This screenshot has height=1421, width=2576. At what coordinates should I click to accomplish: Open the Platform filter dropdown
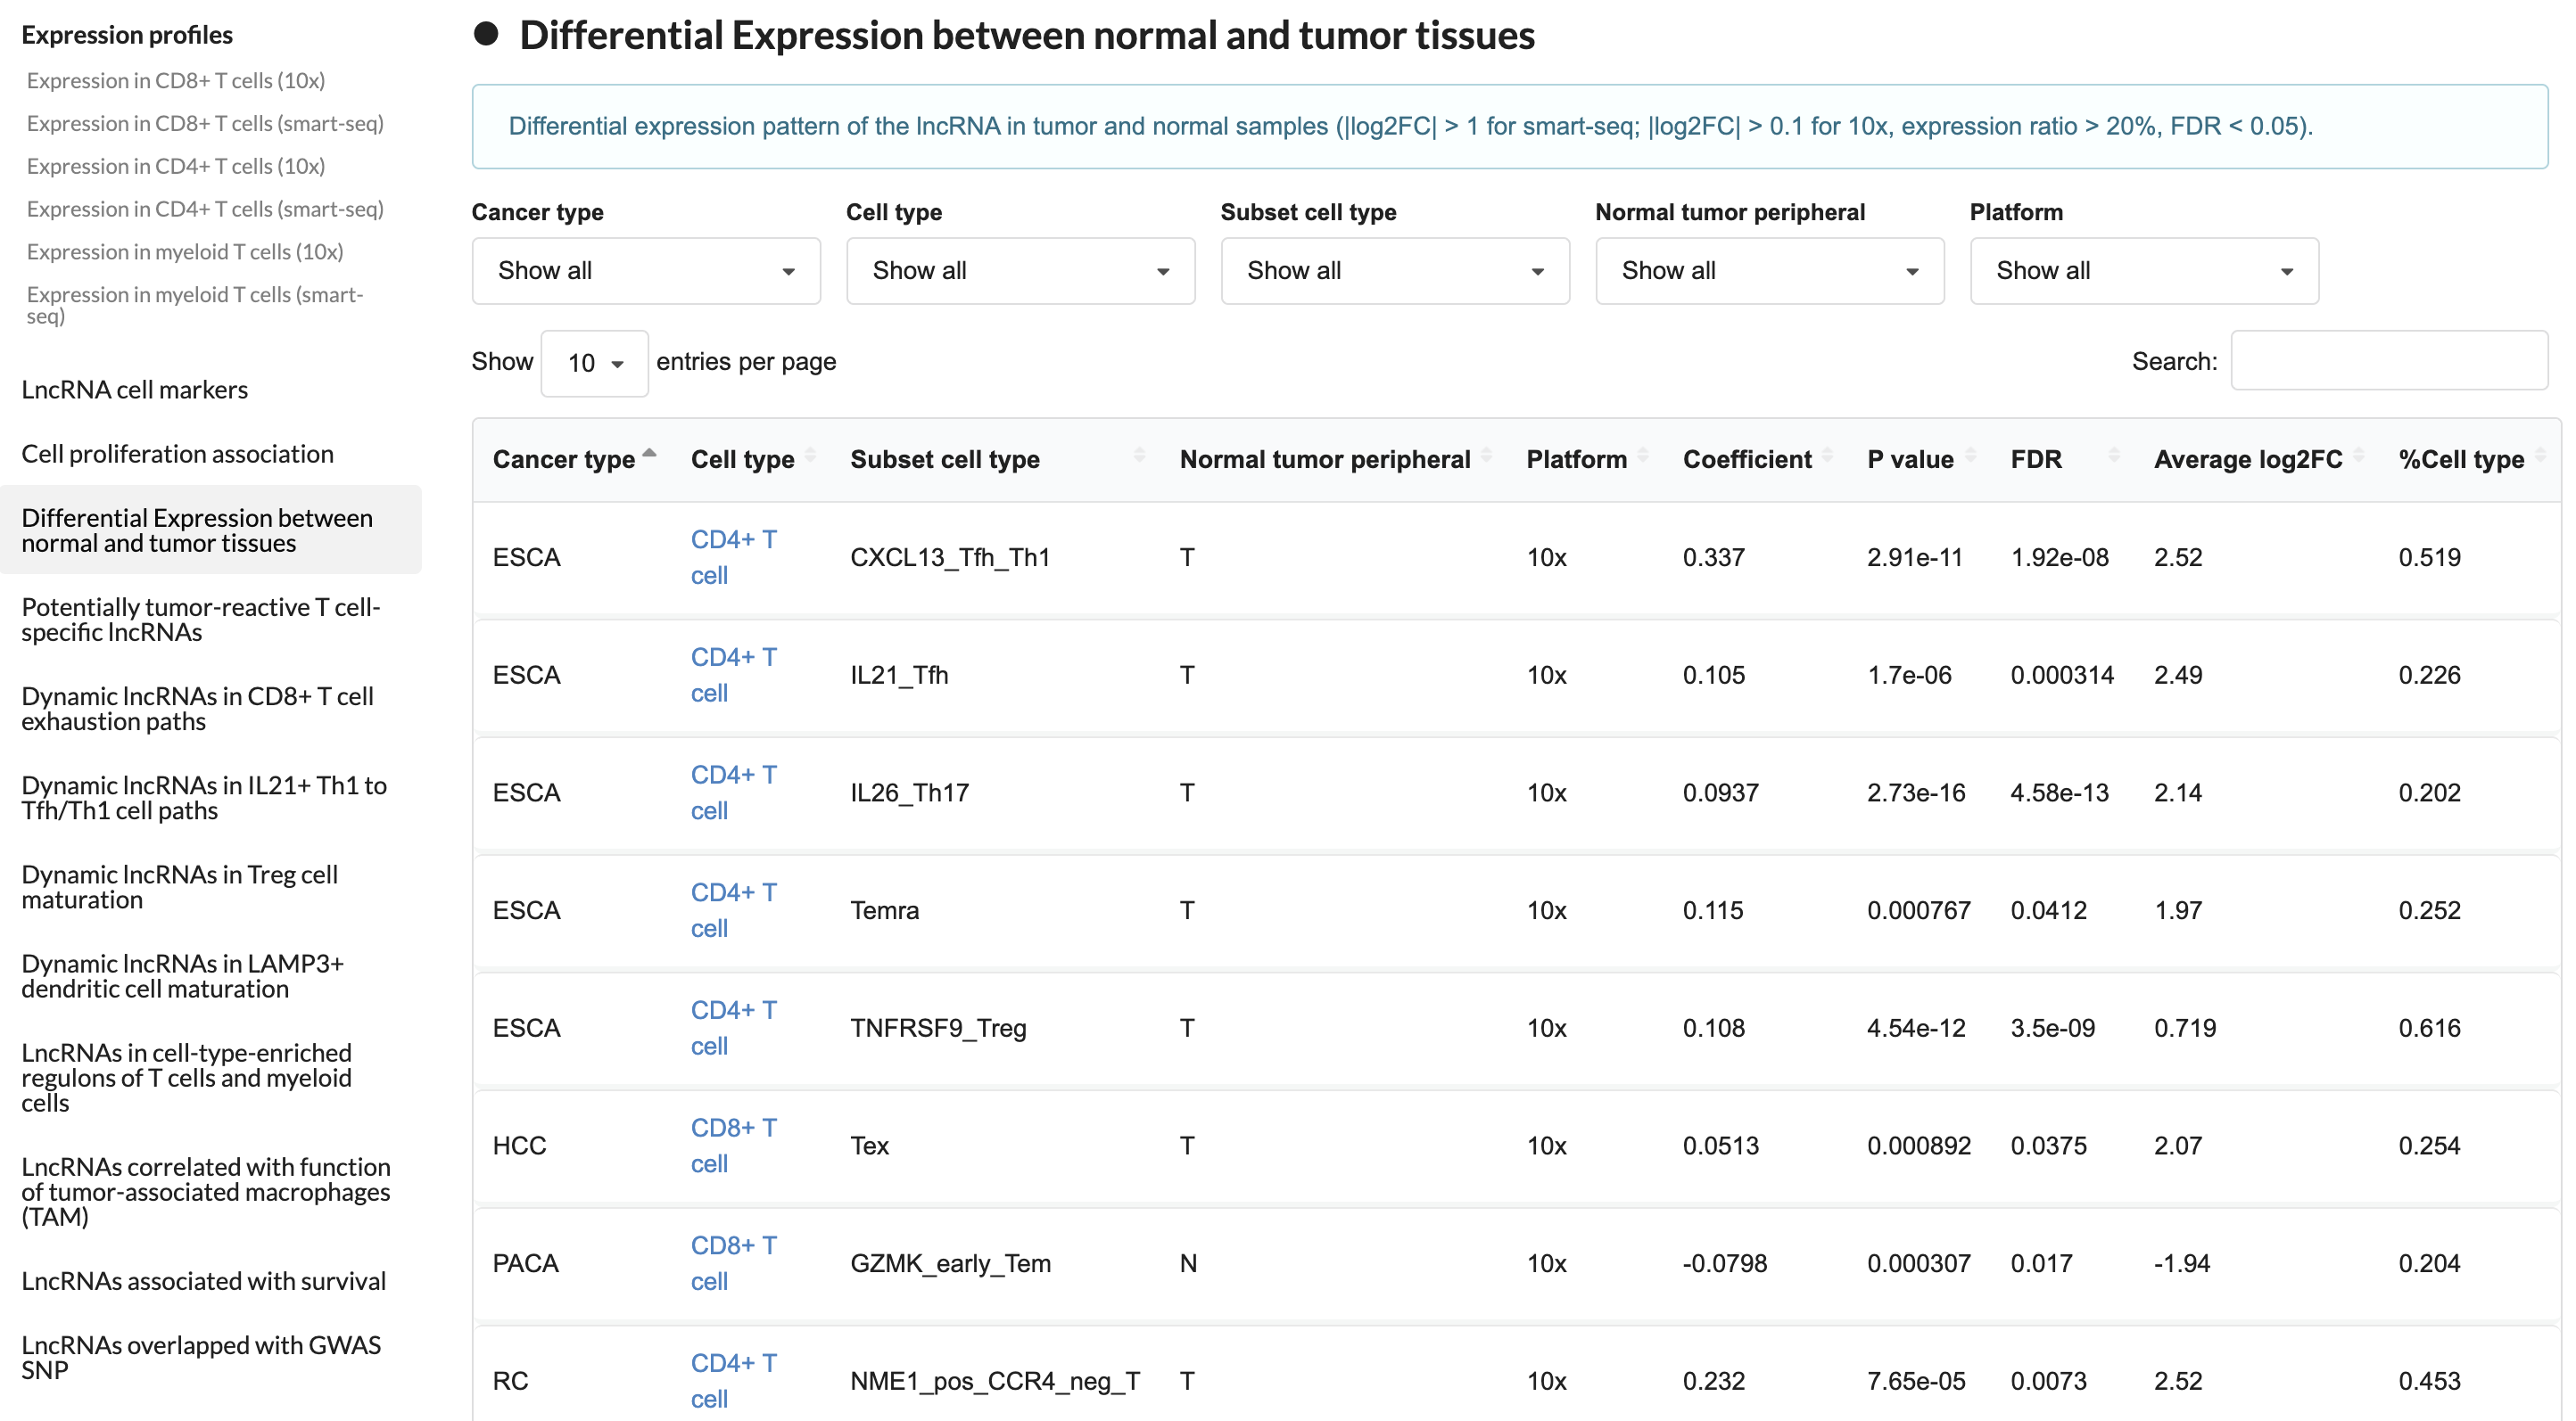click(x=2144, y=271)
